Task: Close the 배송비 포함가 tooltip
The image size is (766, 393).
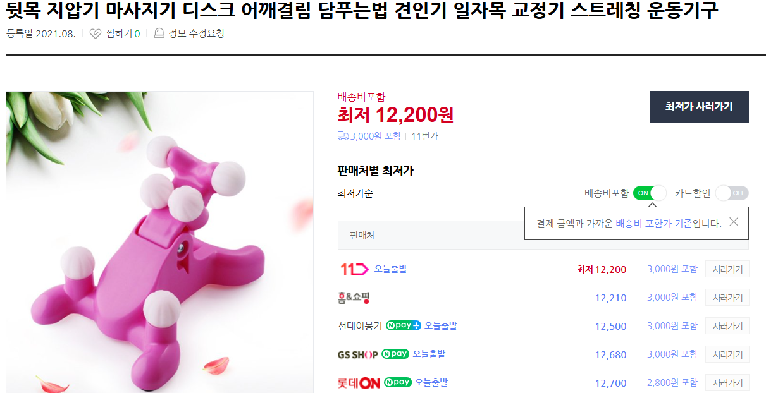Action: pyautogui.click(x=734, y=222)
